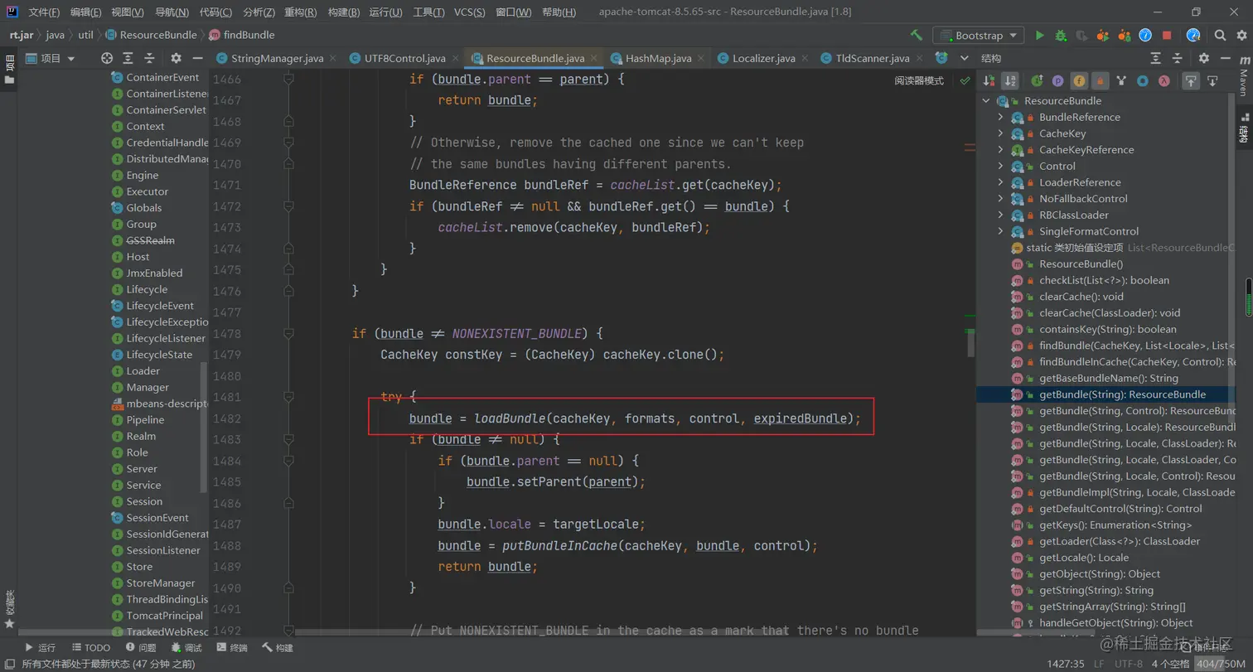Screen dimensions: 1253x672
Task: Open the Build (构建) tool window at bottom
Action: click(x=278, y=647)
